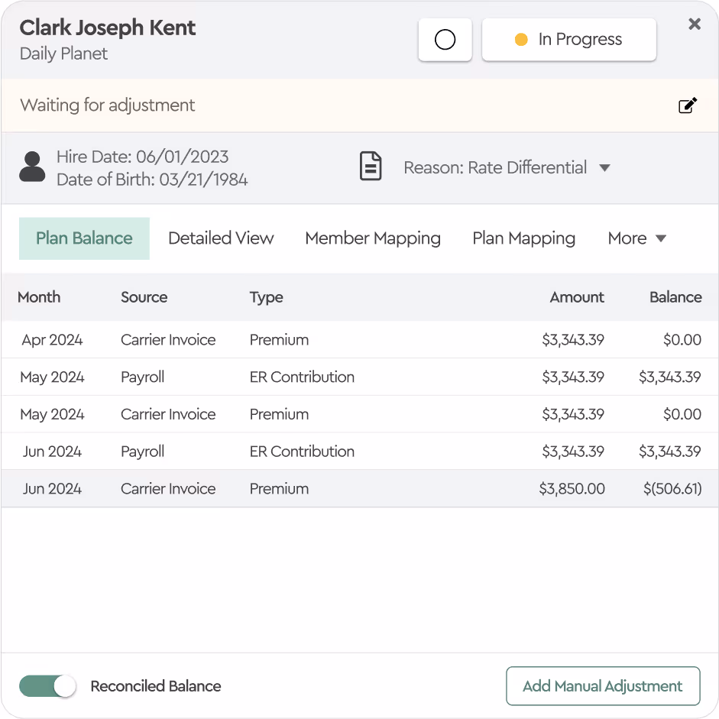
Task: Click the Apr 2024 Carrier Invoice row
Action: pyautogui.click(x=359, y=340)
